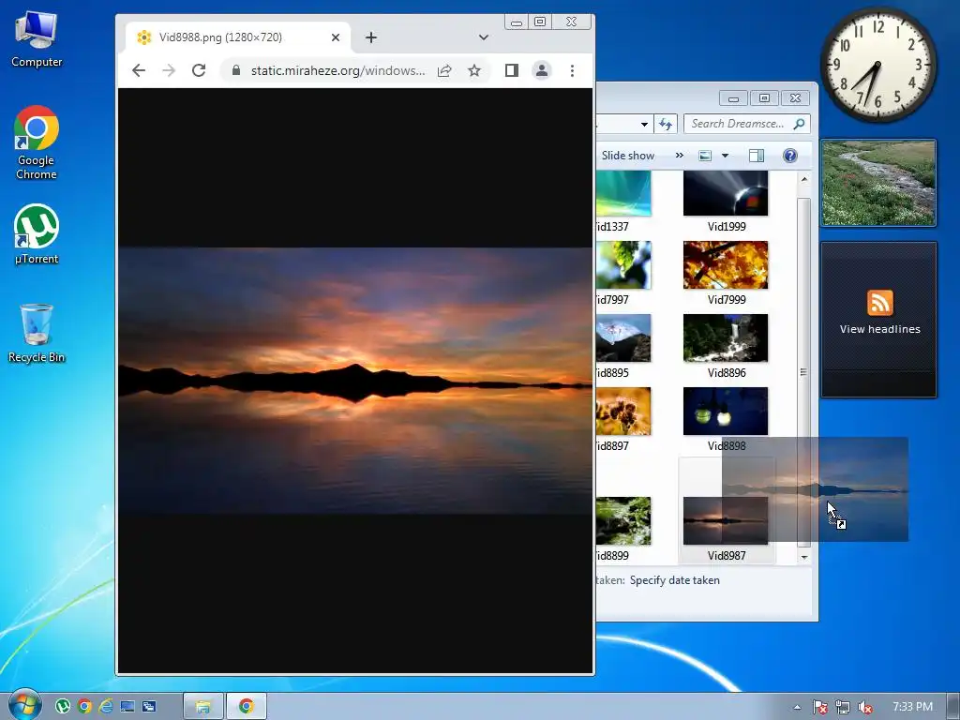Click Explorer scrollbar up arrow
The image size is (960, 720).
click(x=803, y=179)
